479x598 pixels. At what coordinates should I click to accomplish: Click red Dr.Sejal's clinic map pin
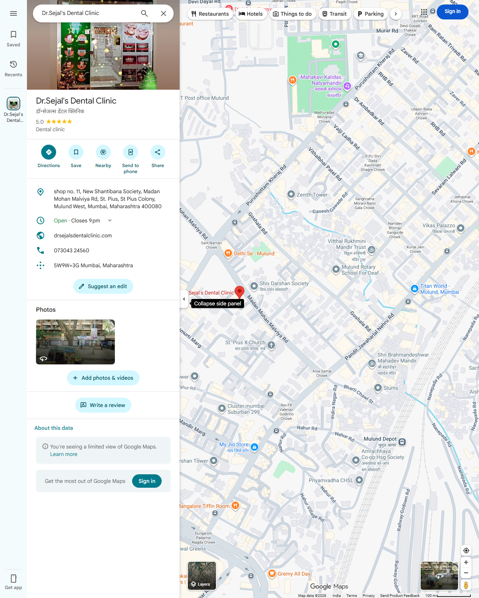pyautogui.click(x=239, y=292)
